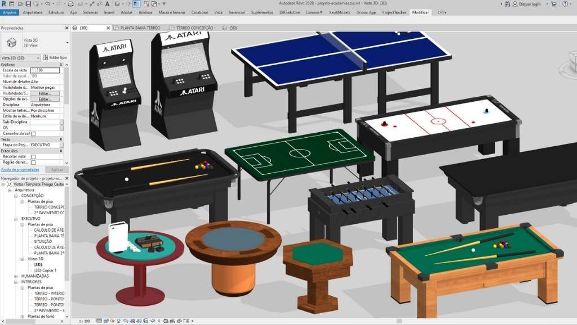Open the Ajuda de propriedades link
The image size is (577, 325).
click(x=20, y=169)
